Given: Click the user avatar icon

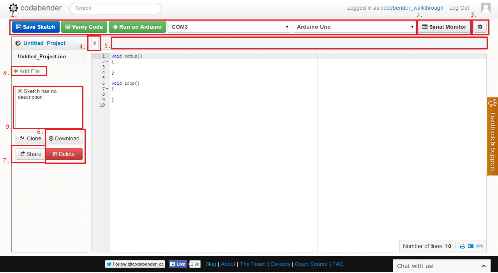Looking at the screenshot, I should pos(486,8).
